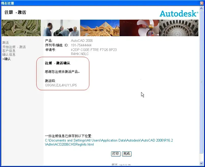
Task: Select the 开始注册 - 激活 sidebar step
Action: 14,47
